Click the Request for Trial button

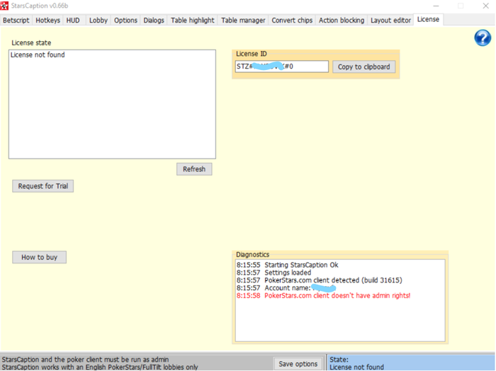pos(43,186)
